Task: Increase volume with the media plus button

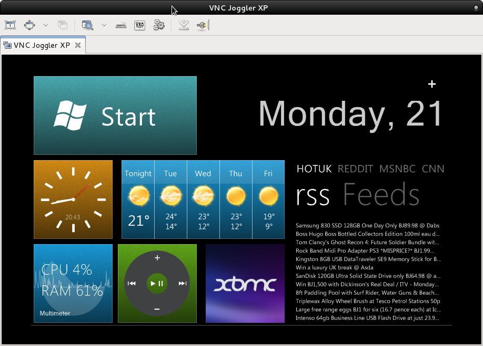Action: tap(157, 257)
